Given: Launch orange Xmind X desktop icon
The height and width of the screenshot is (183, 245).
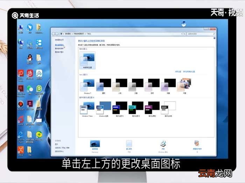Looking at the screenshot, I should coord(21,150).
